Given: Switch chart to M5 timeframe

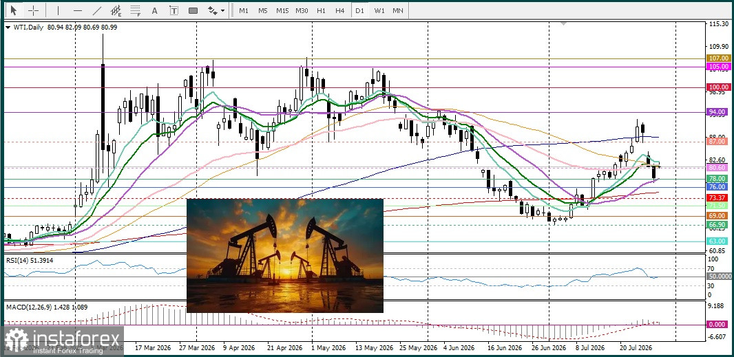Looking at the screenshot, I should click(x=262, y=10).
